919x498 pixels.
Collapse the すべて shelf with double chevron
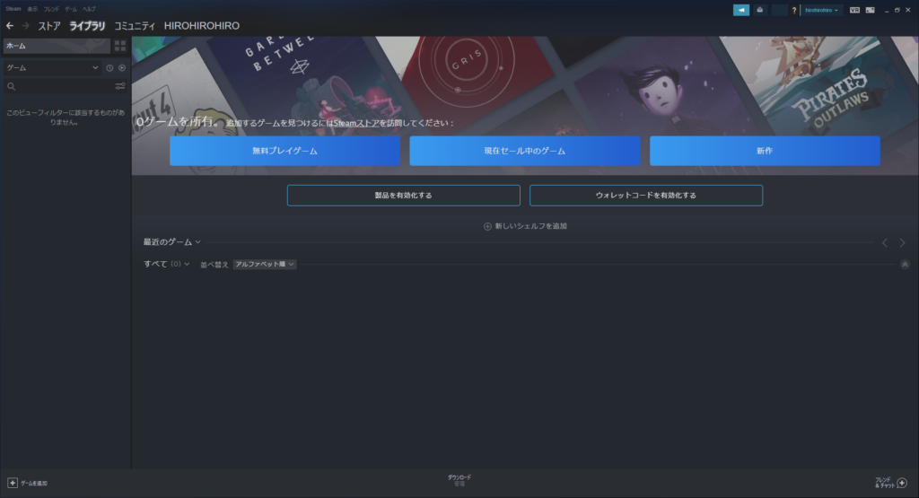tap(905, 264)
